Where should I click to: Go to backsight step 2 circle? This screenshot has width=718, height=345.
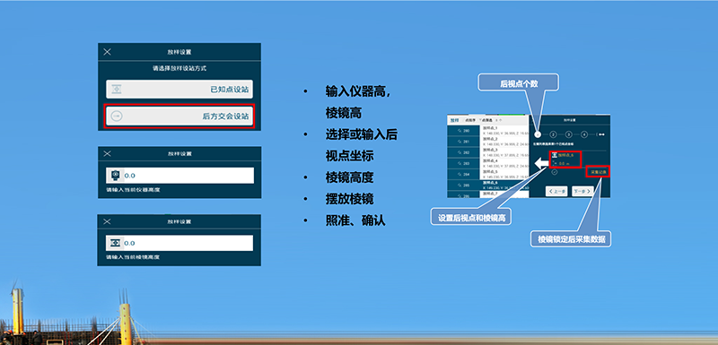tap(553, 134)
